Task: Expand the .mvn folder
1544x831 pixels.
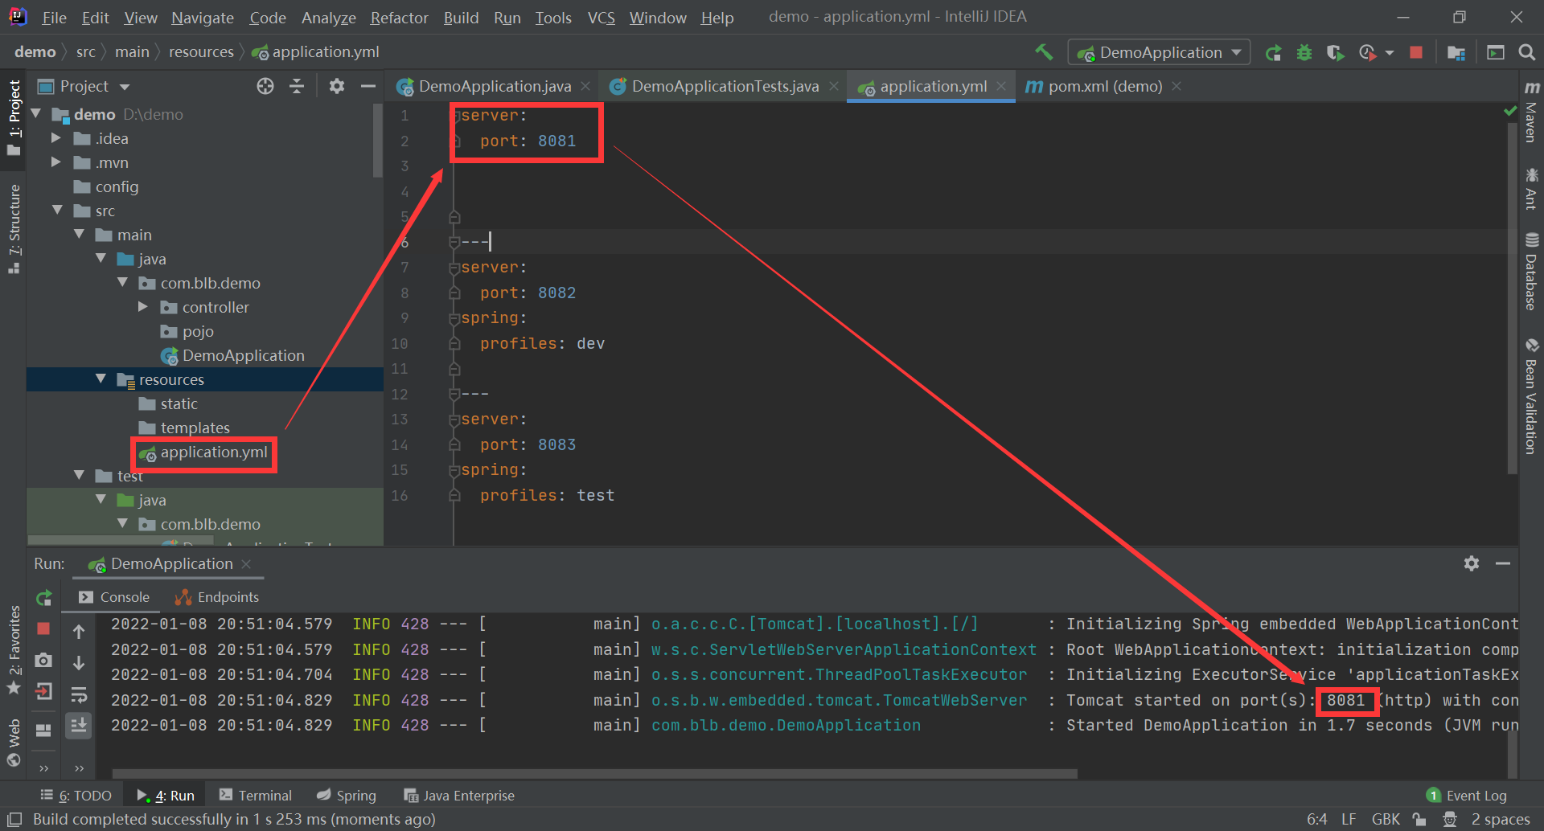Action: coord(55,162)
